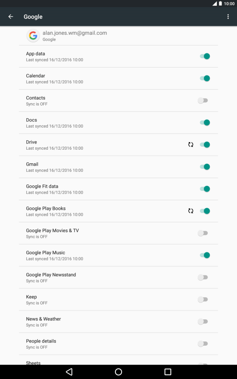This screenshot has width=237, height=379.
Task: Disable Calendar sync toggle
Action: [205, 78]
